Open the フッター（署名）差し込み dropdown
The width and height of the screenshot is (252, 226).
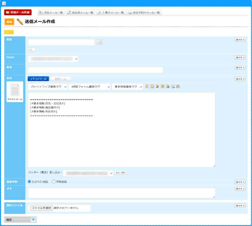88,173
